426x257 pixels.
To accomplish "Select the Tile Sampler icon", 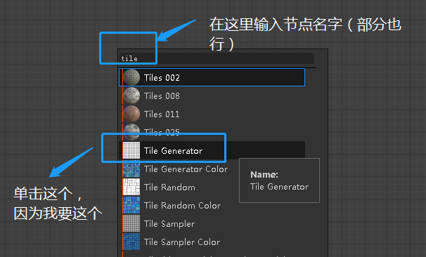I will [131, 223].
